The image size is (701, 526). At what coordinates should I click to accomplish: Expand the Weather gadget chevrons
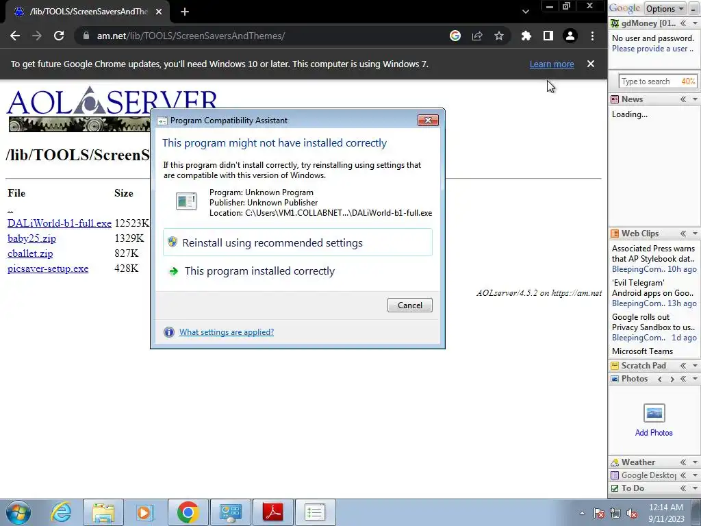tap(683, 462)
